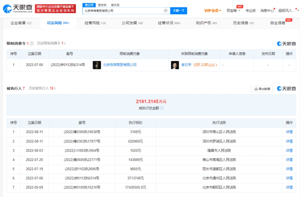Click the 143889元 amount cell
300x197 pixels.
(x=136, y=160)
